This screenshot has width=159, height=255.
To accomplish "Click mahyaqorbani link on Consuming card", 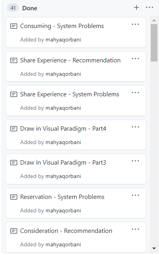I will (x=63, y=40).
